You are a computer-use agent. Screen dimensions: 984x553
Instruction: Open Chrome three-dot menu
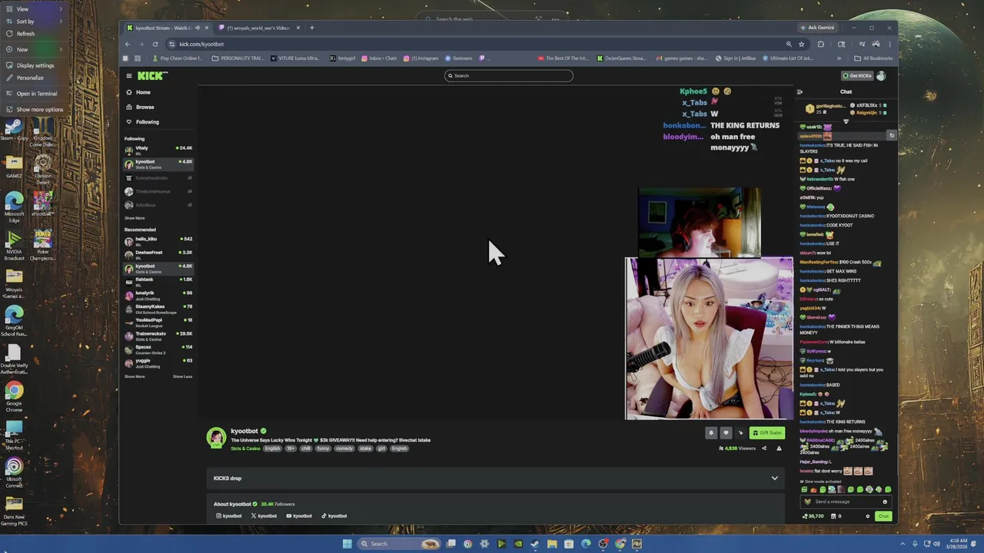[889, 44]
